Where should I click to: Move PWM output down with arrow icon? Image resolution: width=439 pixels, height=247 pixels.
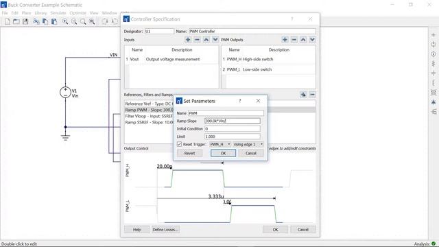point(312,40)
